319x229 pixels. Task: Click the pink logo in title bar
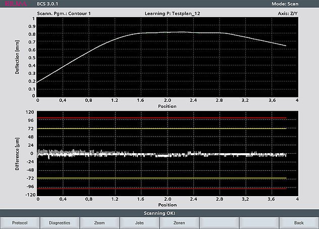click(16, 4)
